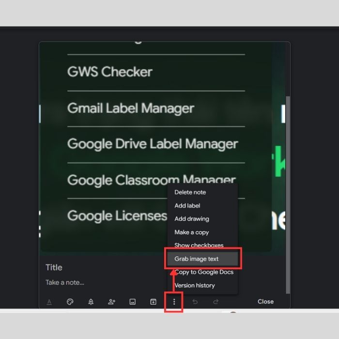This screenshot has width=339, height=339.
Task: Click the add image icon
Action: point(133,302)
